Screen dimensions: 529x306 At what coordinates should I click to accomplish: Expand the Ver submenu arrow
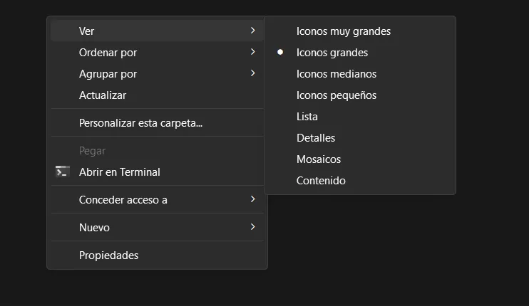253,31
